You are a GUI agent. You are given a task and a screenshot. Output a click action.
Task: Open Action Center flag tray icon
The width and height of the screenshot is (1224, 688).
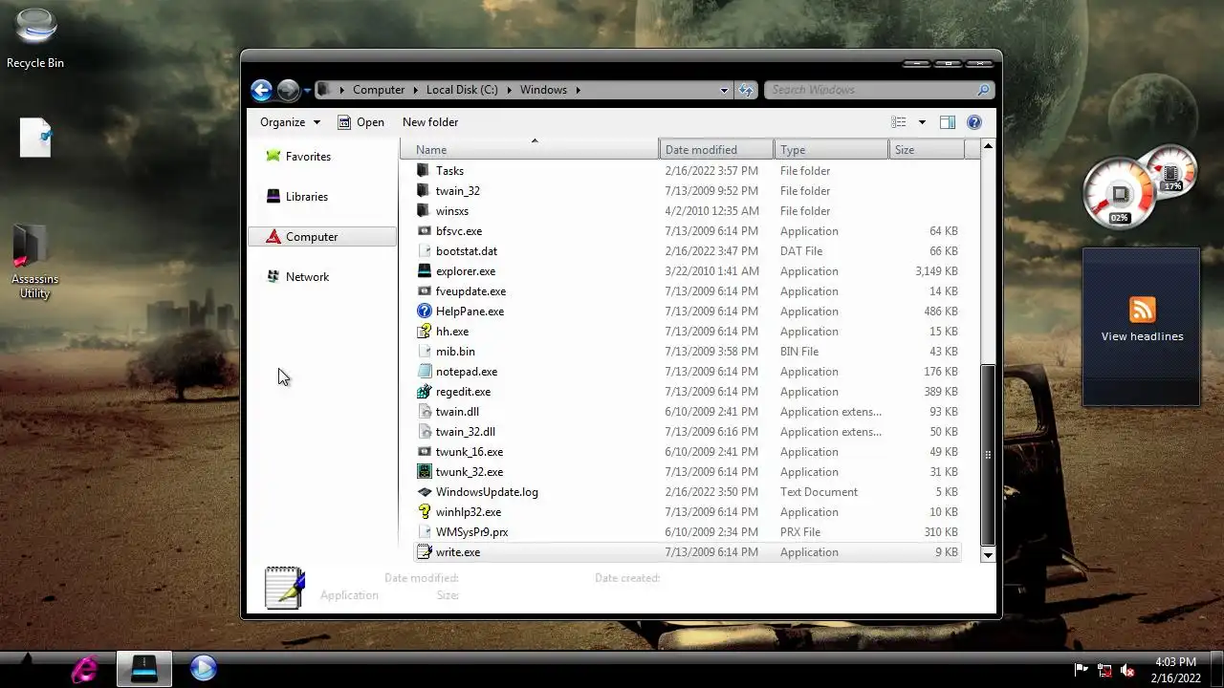[x=1082, y=670]
